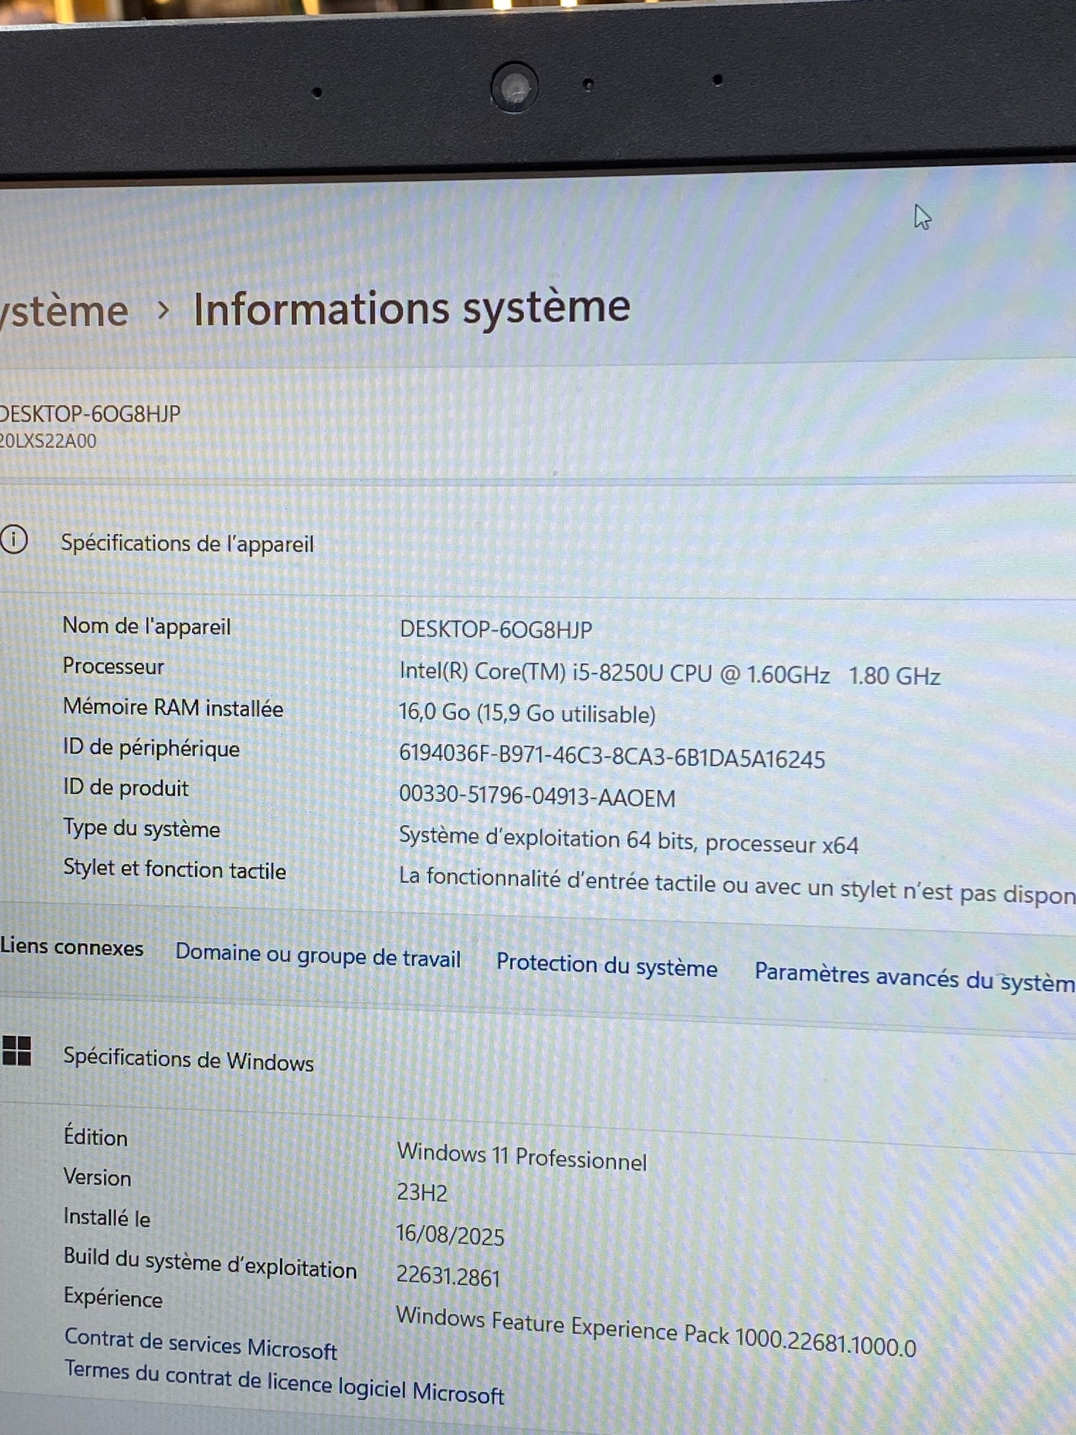Click Type du système label
Viewport: 1076px width, 1435px height.
(x=141, y=828)
